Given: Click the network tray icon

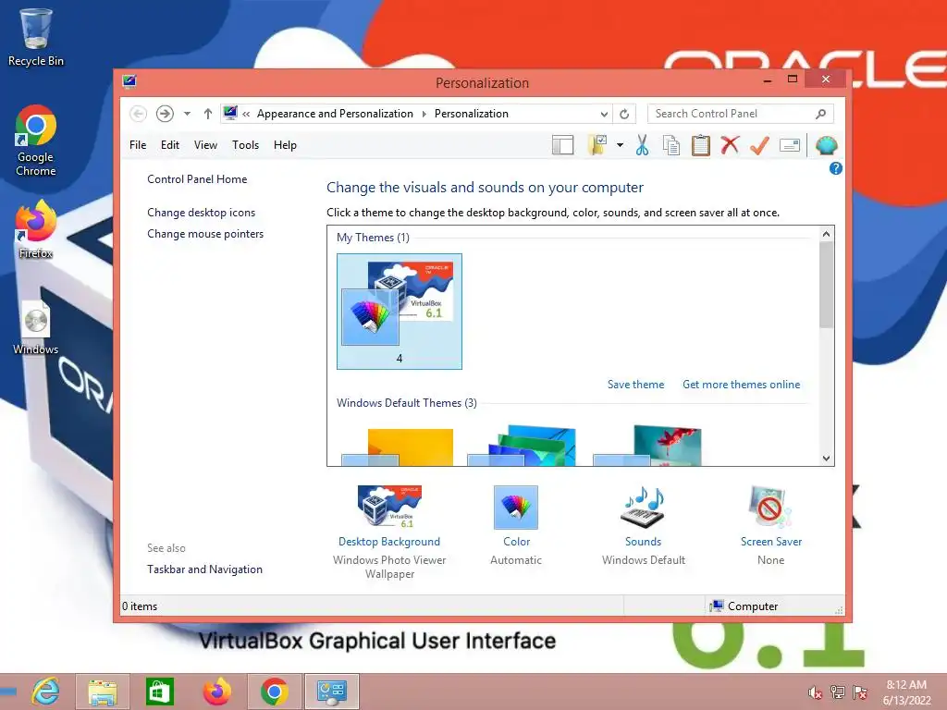Looking at the screenshot, I should 837,692.
